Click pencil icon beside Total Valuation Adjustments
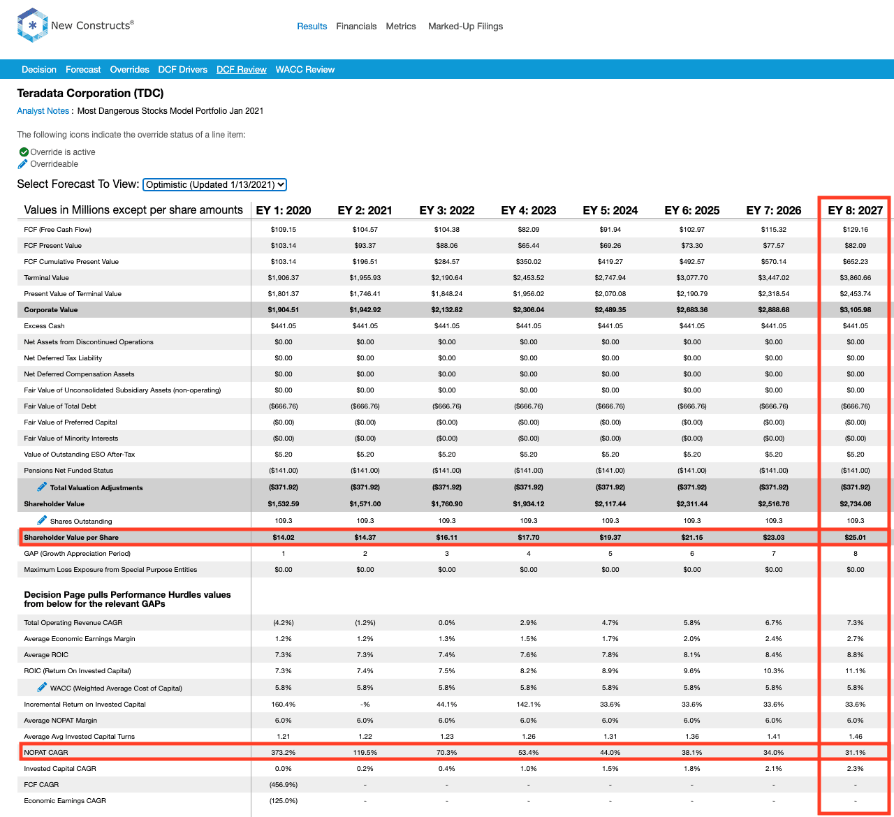The height and width of the screenshot is (817, 894). click(42, 487)
